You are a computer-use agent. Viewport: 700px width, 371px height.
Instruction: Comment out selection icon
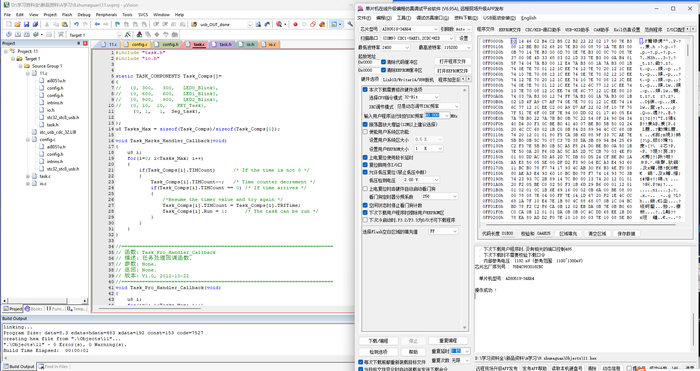coord(174,24)
